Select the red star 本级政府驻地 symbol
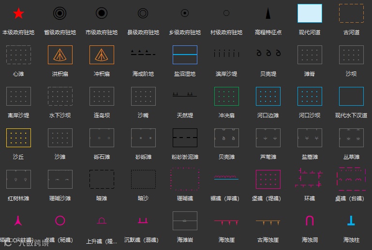Viewport: 372px width, 250px height. [x=18, y=13]
